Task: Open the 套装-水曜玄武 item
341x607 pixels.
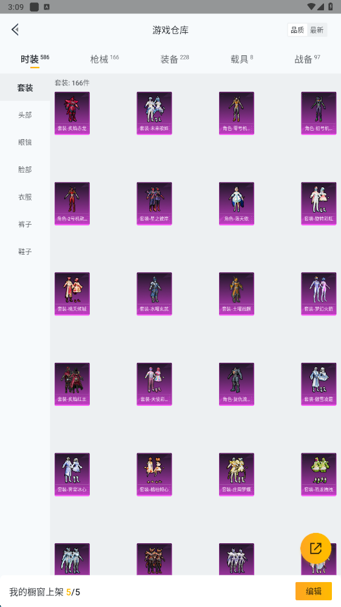Action: pos(154,294)
